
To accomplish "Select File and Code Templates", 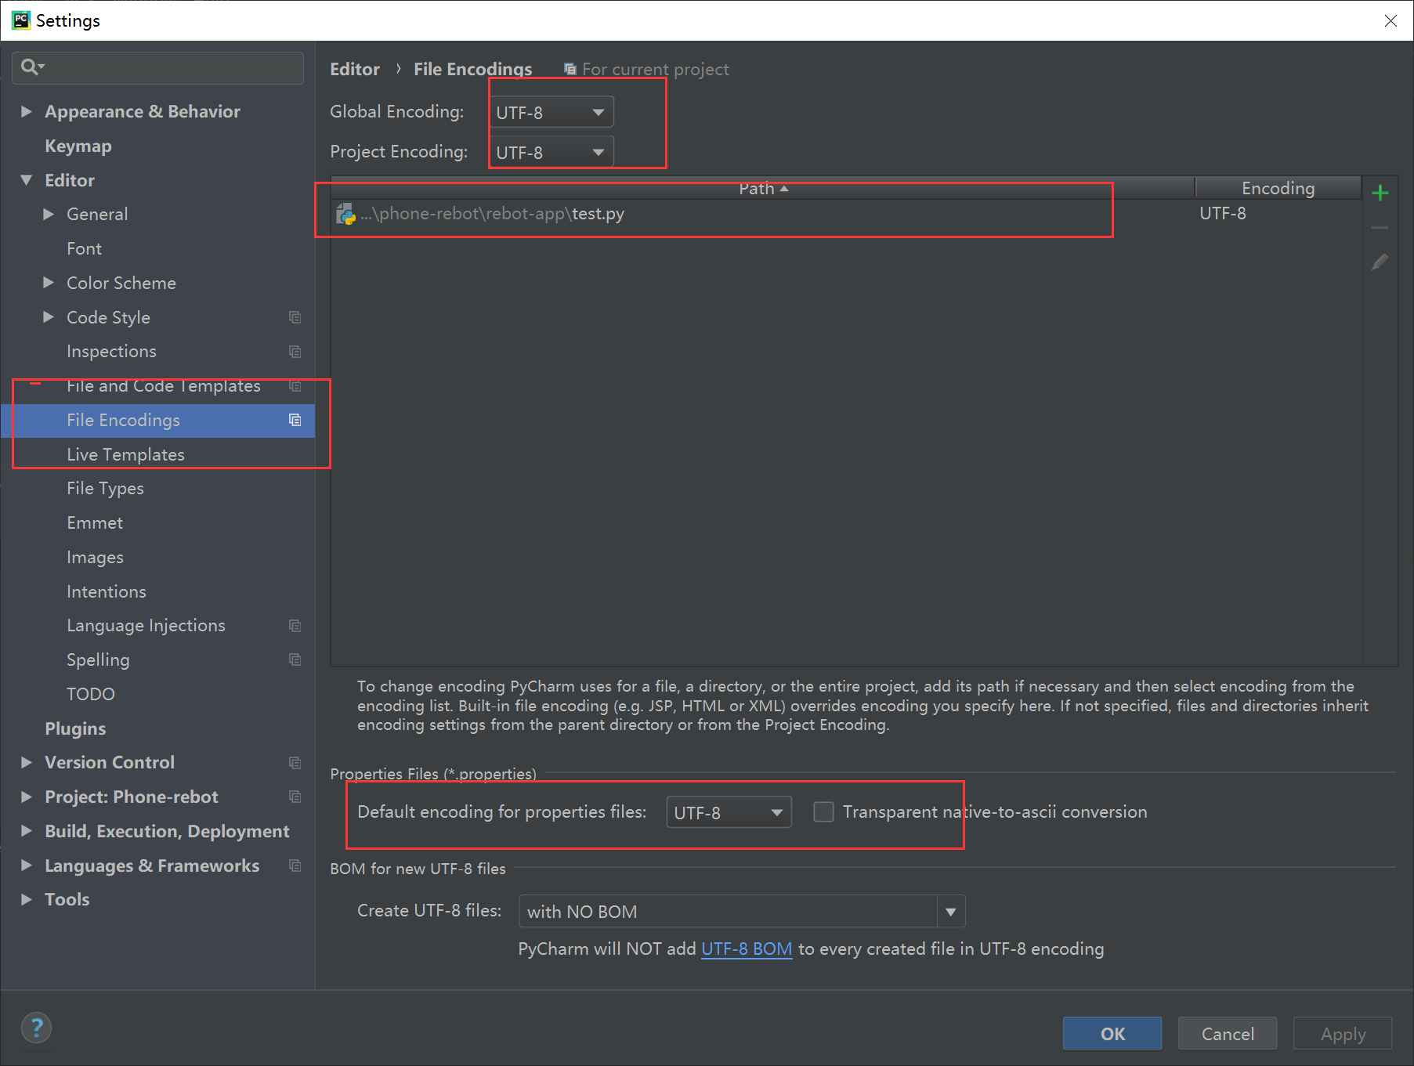I will (164, 386).
